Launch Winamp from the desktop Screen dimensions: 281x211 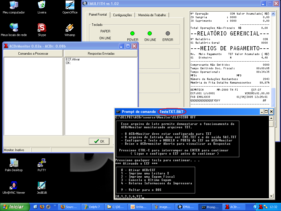tap(70, 28)
